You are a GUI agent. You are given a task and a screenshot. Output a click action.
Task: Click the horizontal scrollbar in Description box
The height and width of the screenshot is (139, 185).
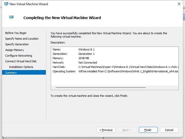click(101, 88)
